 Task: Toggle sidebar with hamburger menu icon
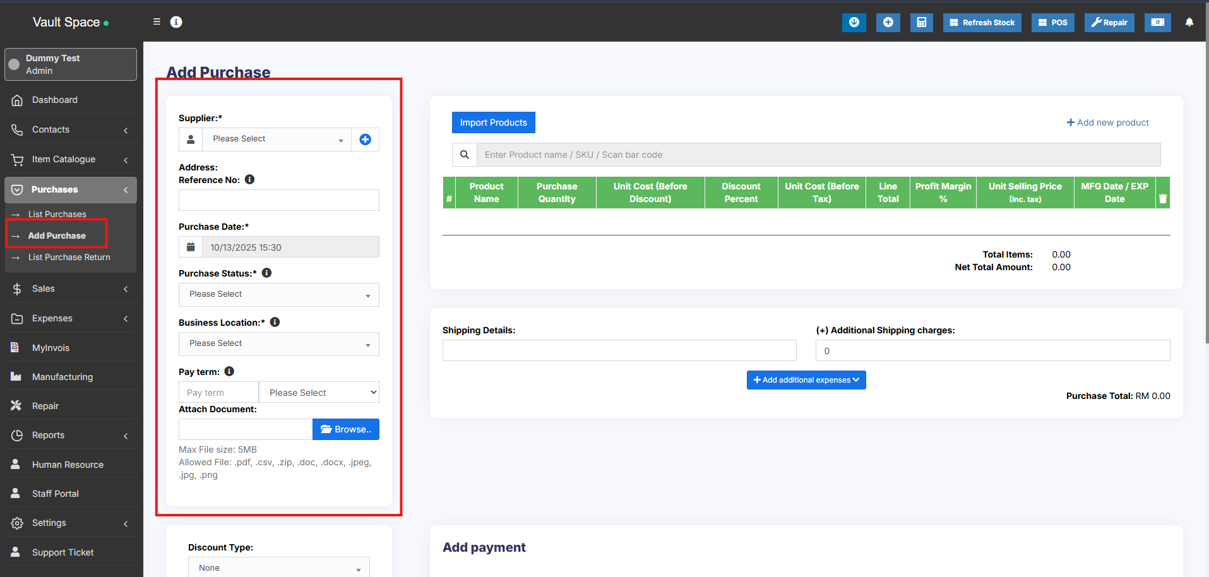pyautogui.click(x=157, y=22)
